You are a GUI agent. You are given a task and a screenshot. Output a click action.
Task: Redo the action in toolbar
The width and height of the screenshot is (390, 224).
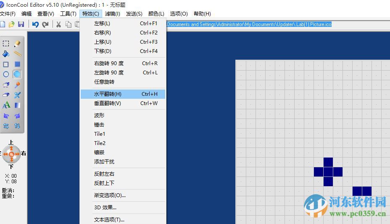(45, 24)
